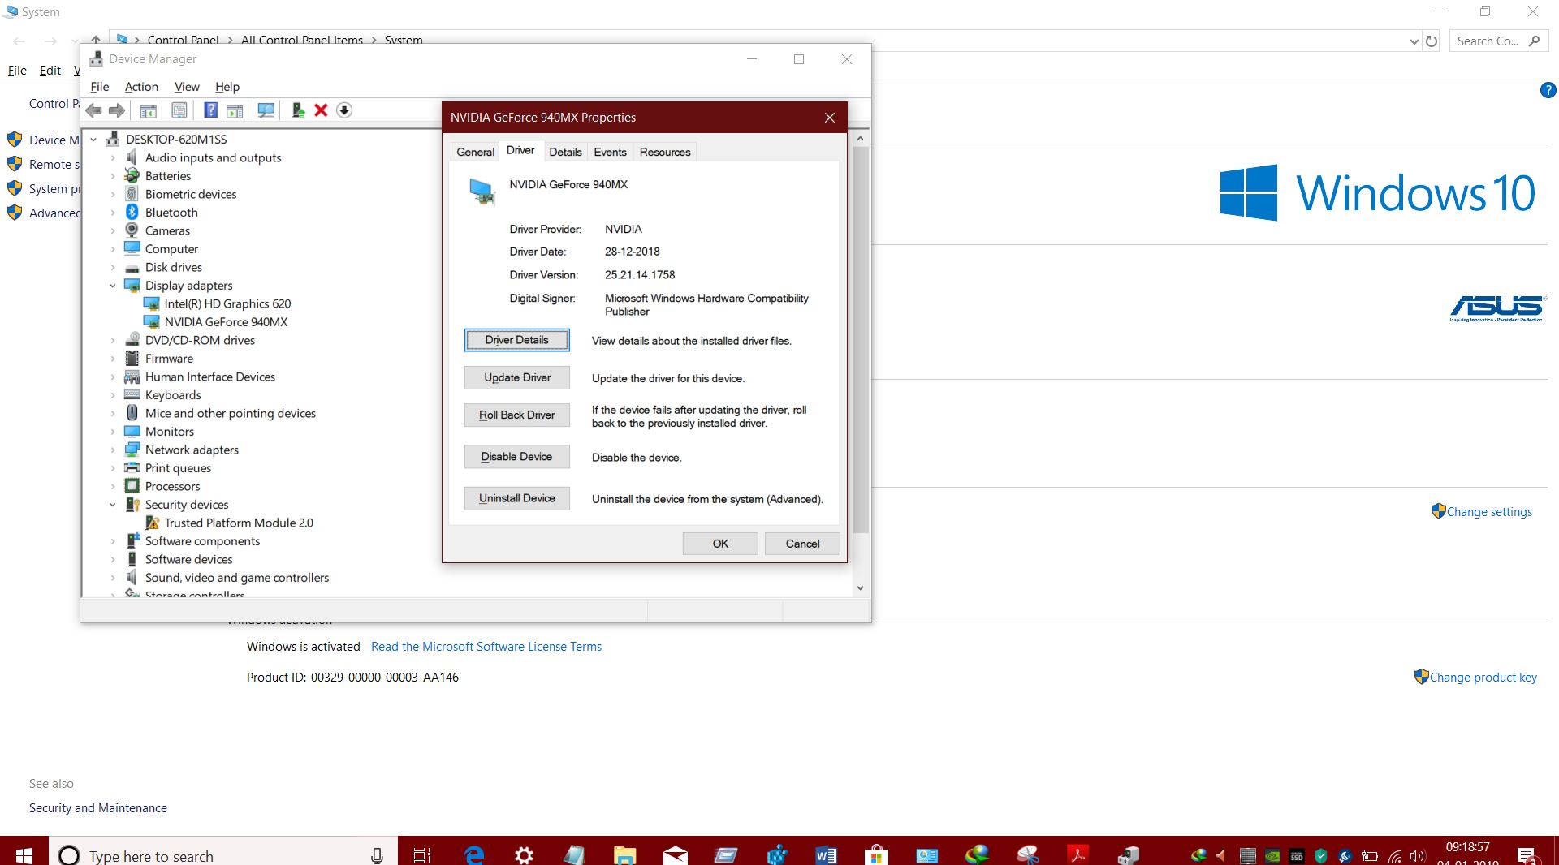Viewport: 1559px width, 865px height.
Task: Click the disable device down-arrow toolbar icon
Action: (344, 110)
